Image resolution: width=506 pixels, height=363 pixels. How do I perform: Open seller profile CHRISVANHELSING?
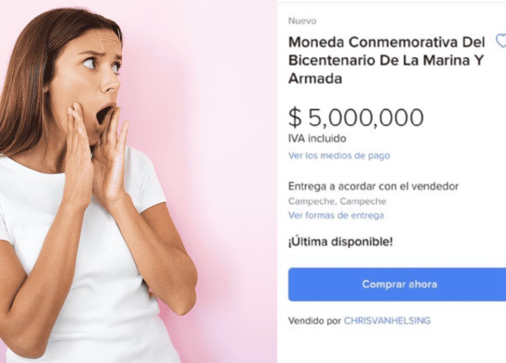click(x=387, y=320)
